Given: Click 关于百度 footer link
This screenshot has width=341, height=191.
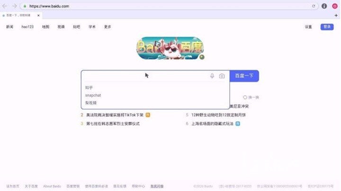Looking at the screenshot, I should pyautogui.click(x=31, y=186).
